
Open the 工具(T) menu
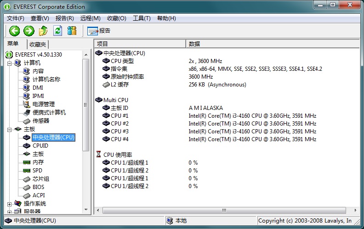click(x=142, y=18)
